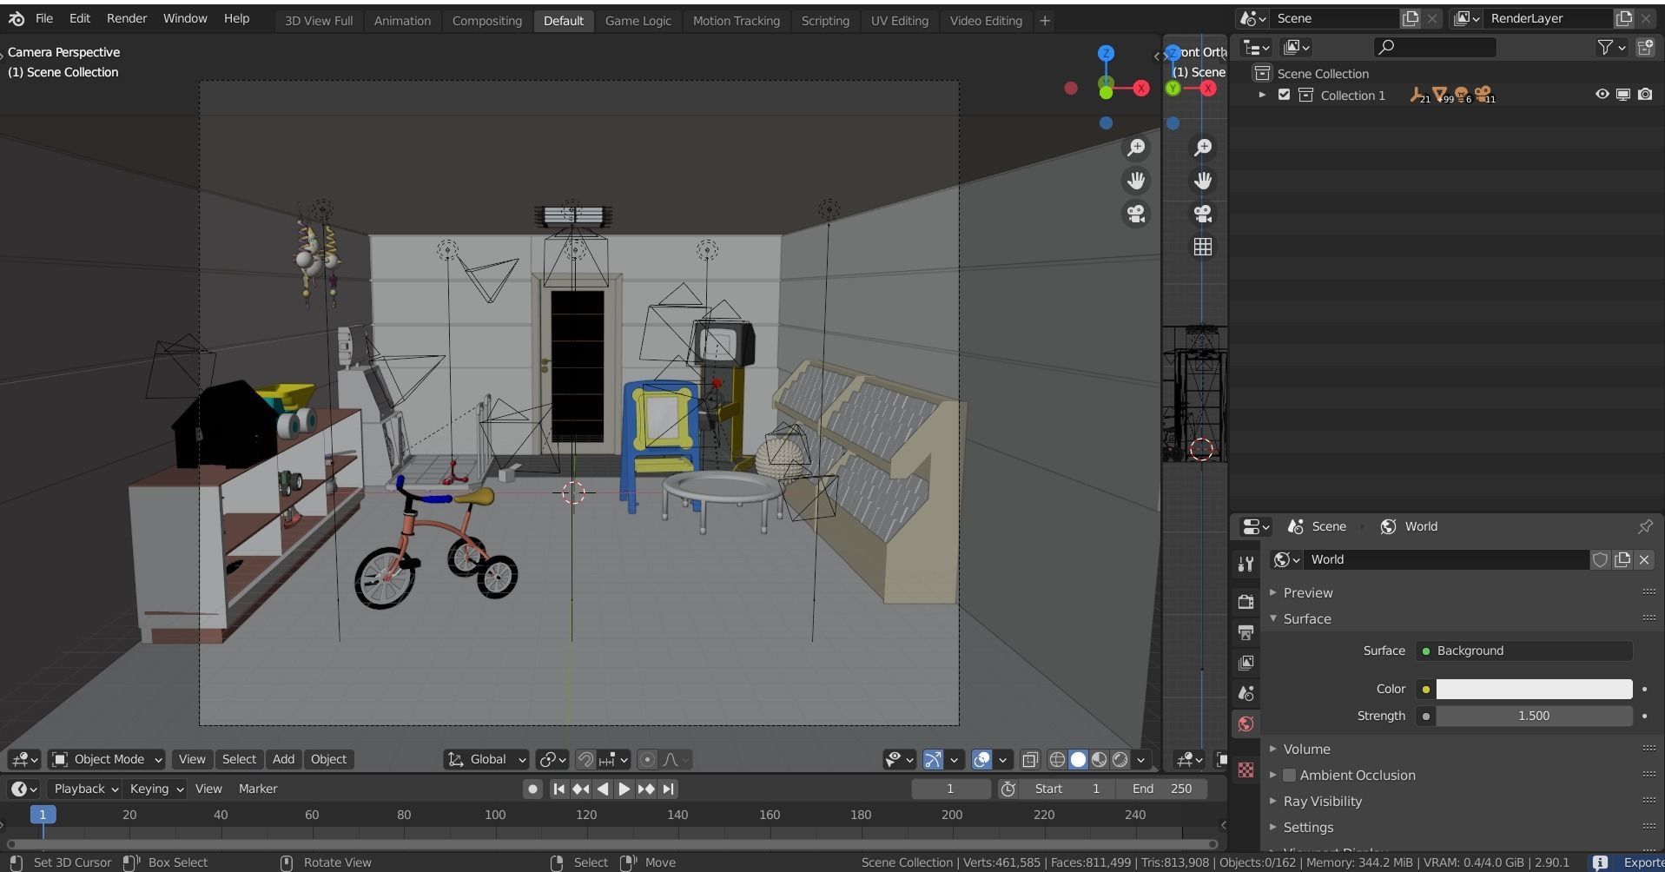Open the Object Mode dropdown

(107, 759)
